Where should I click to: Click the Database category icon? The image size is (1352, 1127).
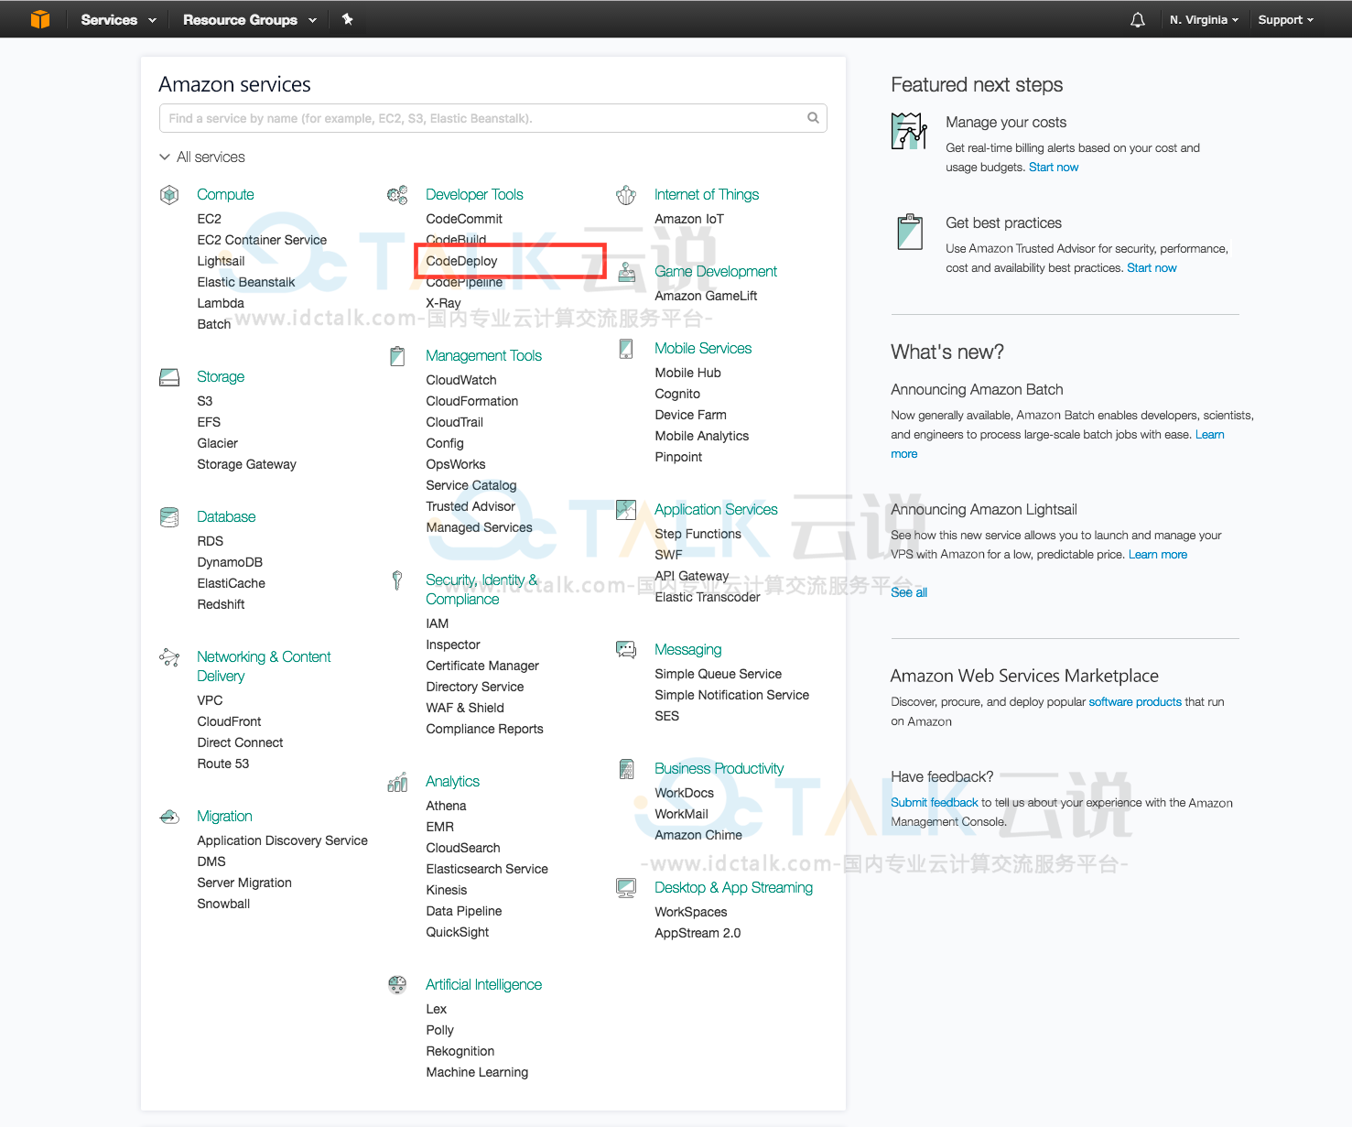[x=169, y=517]
